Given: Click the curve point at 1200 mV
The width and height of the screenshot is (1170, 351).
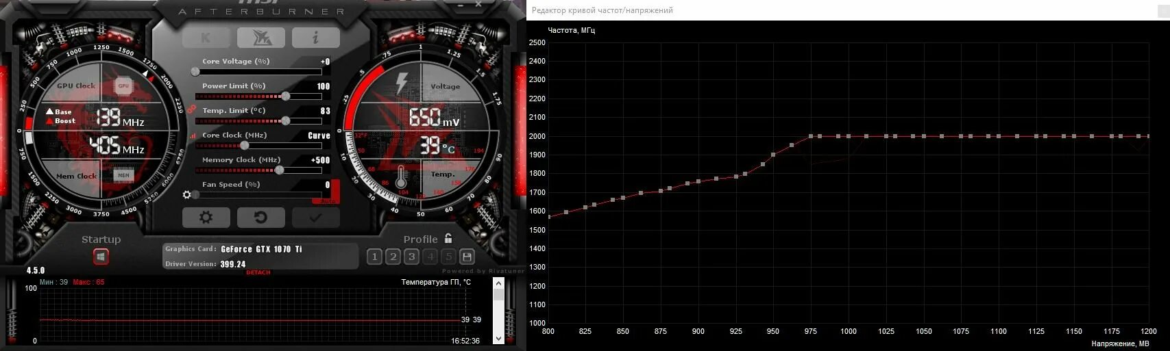Looking at the screenshot, I should coord(1149,136).
